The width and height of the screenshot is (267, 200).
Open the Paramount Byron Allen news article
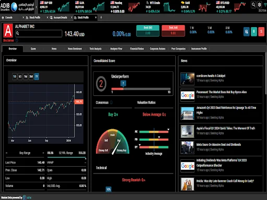pos(222,92)
